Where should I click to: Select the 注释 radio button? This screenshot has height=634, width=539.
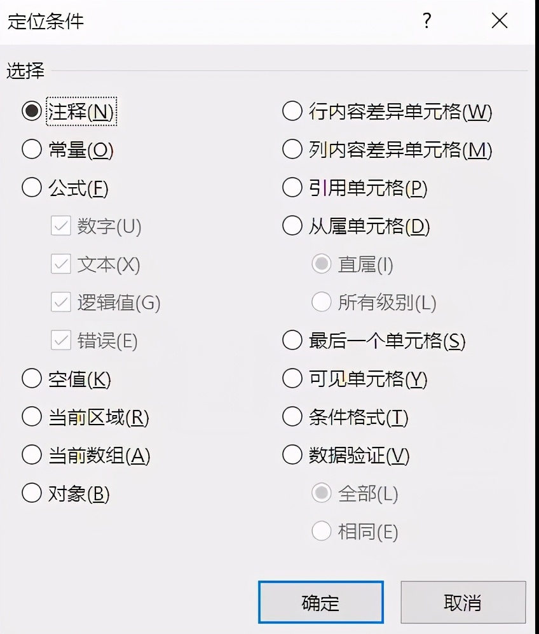pyautogui.click(x=31, y=111)
